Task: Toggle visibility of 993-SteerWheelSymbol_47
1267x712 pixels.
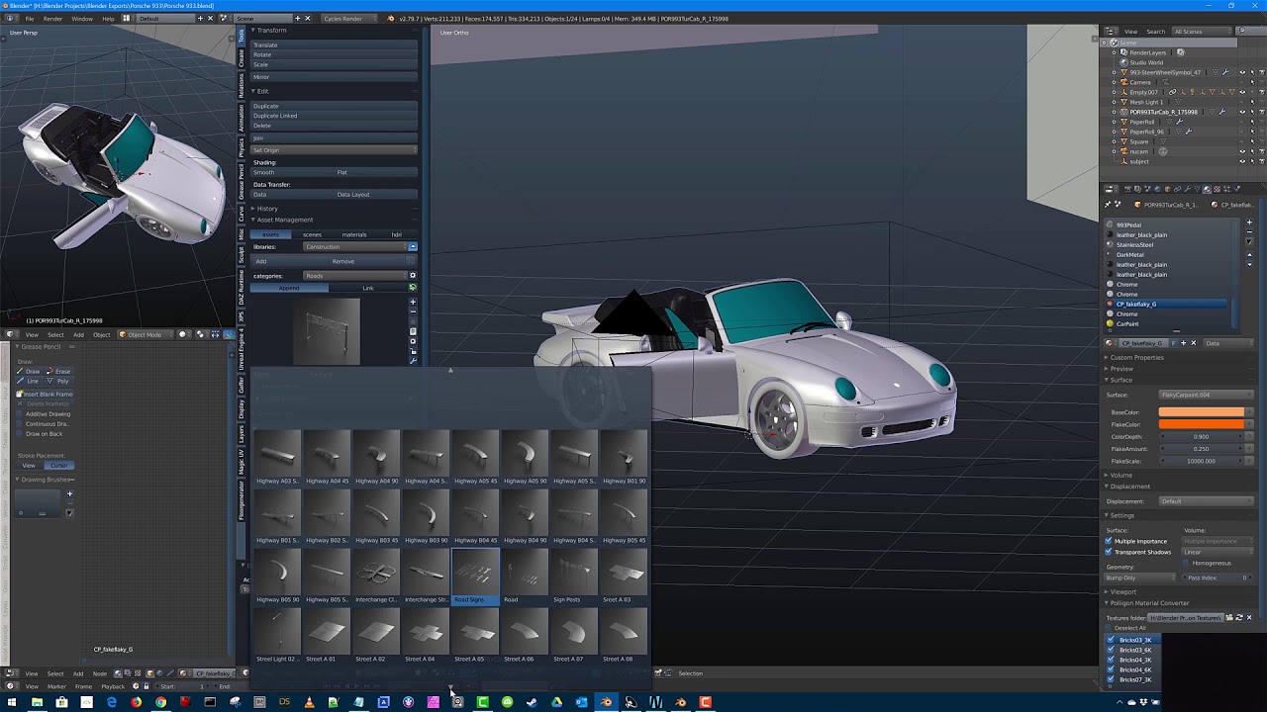Action: 1242,72
